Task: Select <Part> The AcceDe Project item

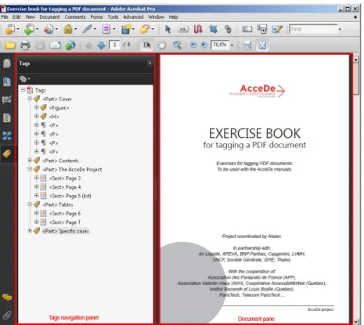Action: pos(72,170)
